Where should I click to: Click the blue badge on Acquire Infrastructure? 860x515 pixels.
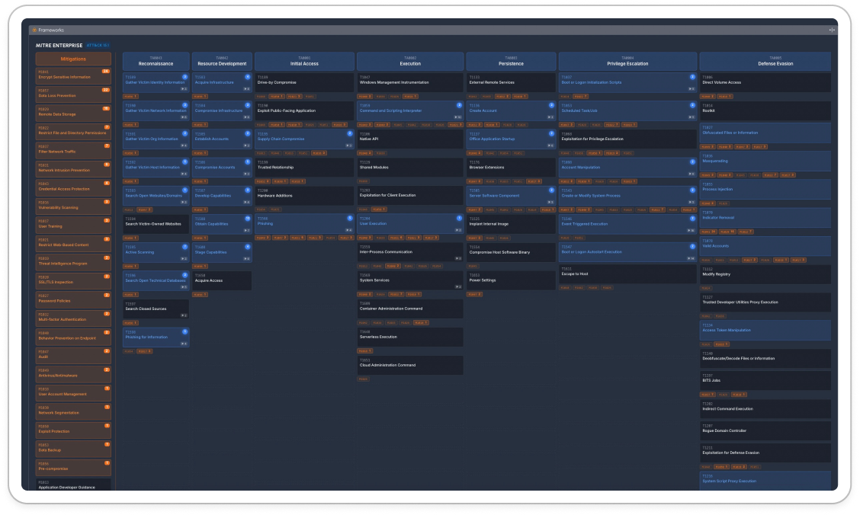pyautogui.click(x=247, y=77)
